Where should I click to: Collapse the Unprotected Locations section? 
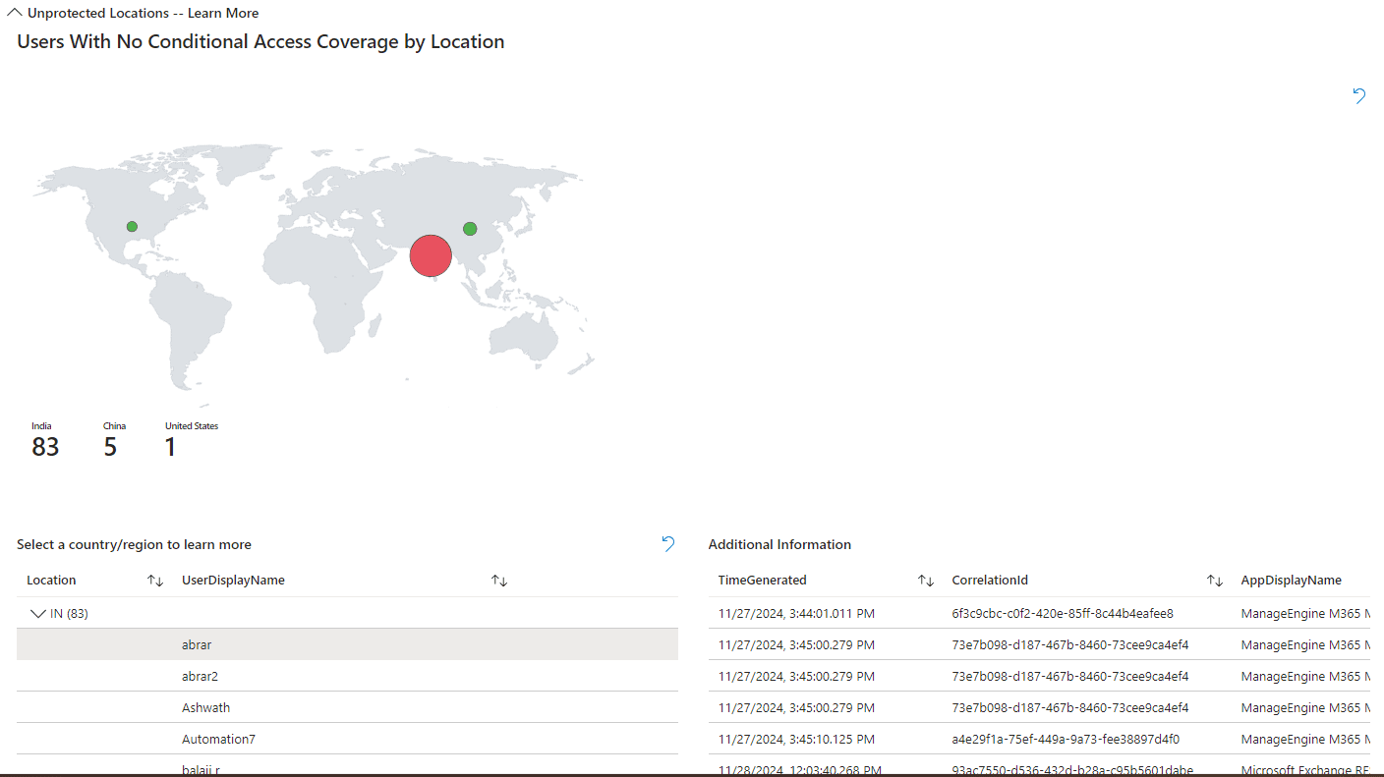tap(15, 14)
